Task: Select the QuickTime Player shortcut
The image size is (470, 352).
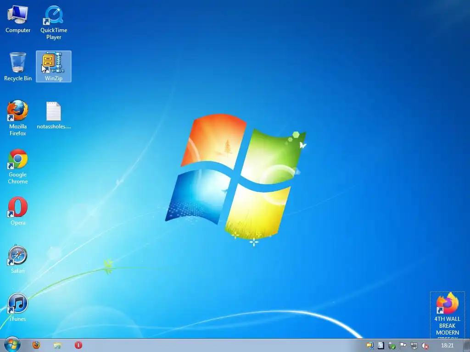Action: pyautogui.click(x=54, y=23)
